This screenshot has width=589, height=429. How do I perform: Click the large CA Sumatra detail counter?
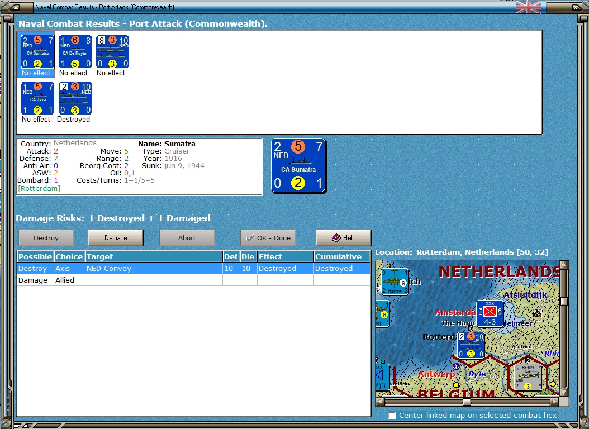[x=298, y=165]
